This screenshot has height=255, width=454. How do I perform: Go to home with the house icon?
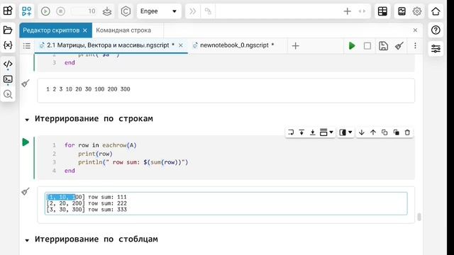pos(436,11)
